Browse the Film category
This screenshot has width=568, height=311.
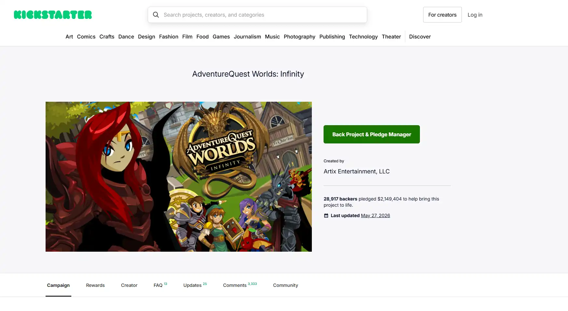tap(187, 37)
